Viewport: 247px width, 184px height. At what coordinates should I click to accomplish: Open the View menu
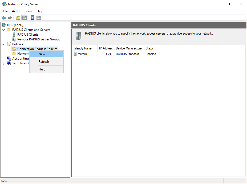[29, 11]
